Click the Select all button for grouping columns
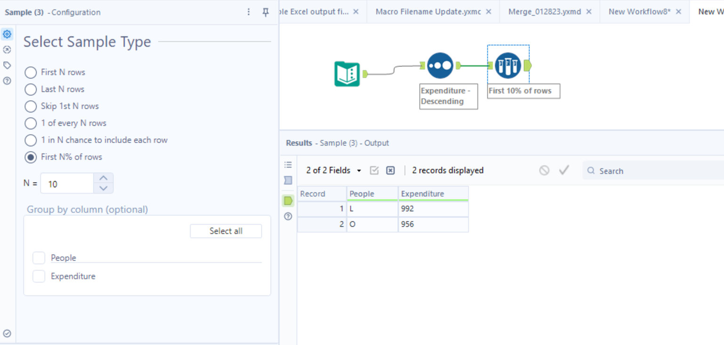Viewport: 724px width, 345px height. click(225, 231)
